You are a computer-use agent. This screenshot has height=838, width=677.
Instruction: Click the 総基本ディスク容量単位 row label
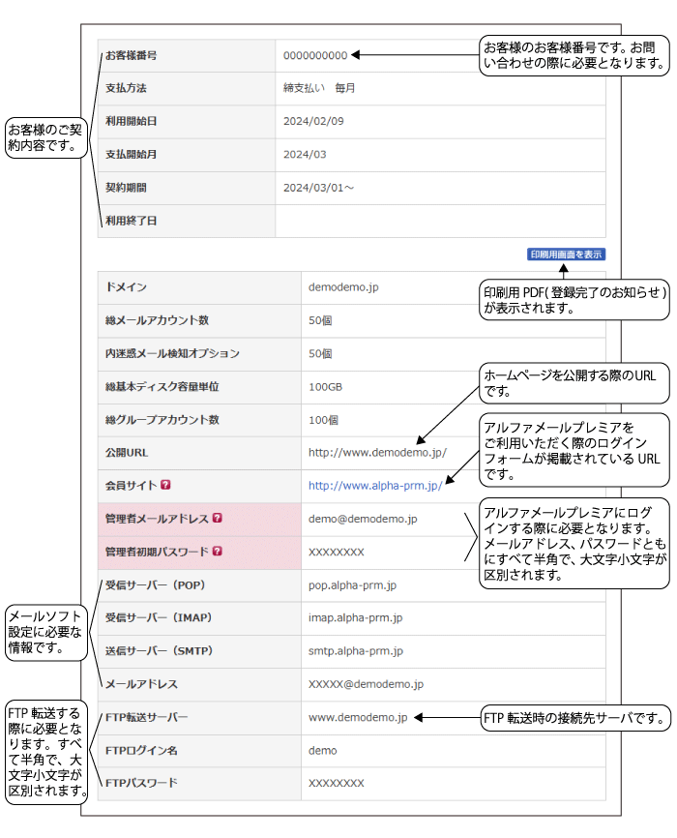162,387
